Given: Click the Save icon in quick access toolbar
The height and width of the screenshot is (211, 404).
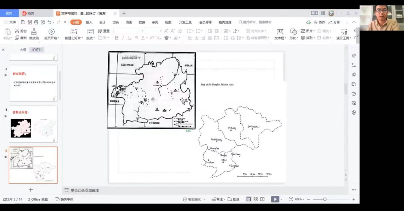Looking at the screenshot, I should pyautogui.click(x=23, y=22).
